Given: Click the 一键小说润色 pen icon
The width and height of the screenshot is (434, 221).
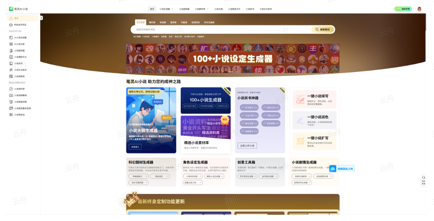Looking at the screenshot, I should pyautogui.click(x=300, y=120).
